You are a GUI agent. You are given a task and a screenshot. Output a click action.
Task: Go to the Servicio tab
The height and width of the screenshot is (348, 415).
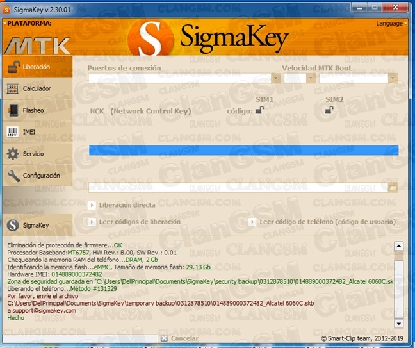click(37, 154)
